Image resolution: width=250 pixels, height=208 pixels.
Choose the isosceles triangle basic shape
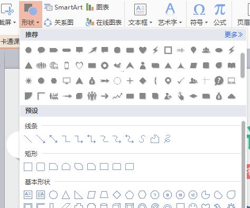pos(66,195)
